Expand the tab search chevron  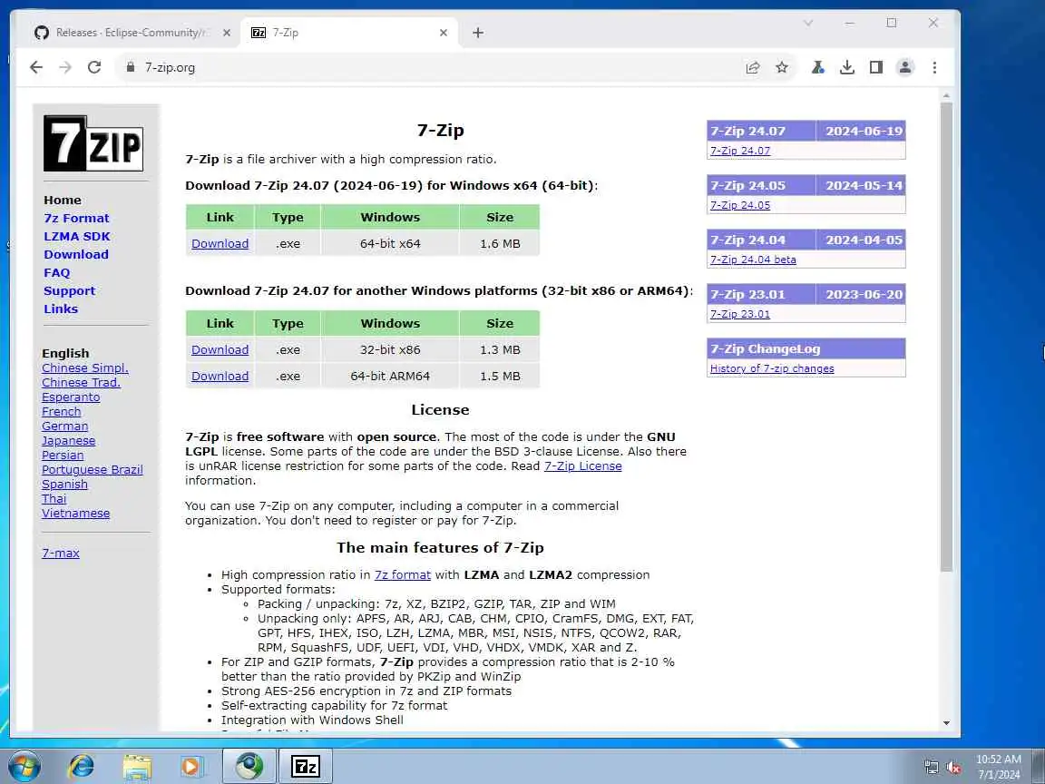click(x=808, y=23)
